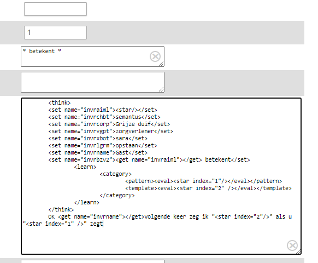Click the '</learn>' closing tag
This screenshot has height=263, width=318.
coord(86,202)
